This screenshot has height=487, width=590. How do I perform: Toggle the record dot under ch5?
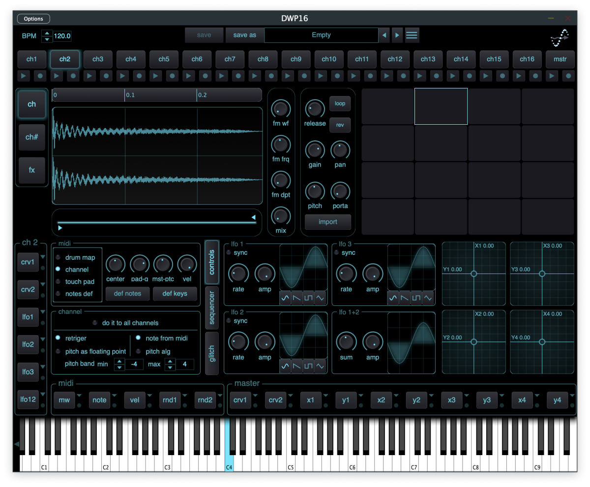point(172,76)
